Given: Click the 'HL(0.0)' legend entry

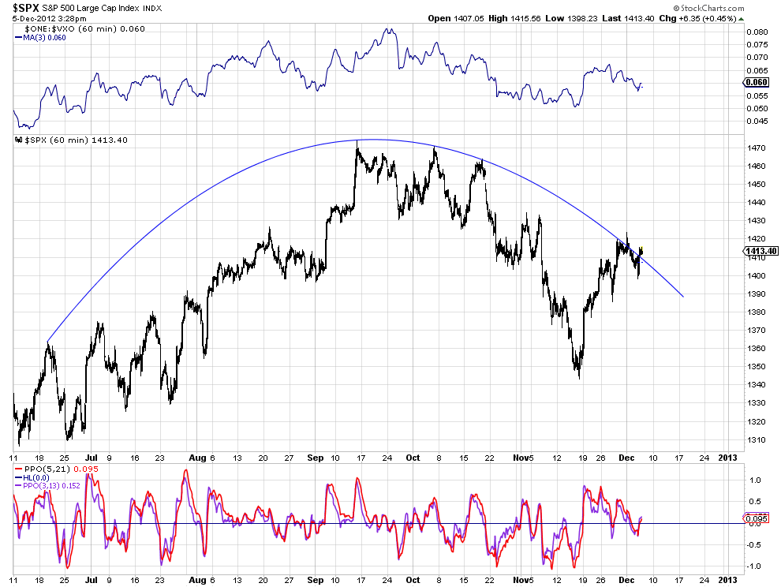Looking at the screenshot, I should [x=32, y=478].
